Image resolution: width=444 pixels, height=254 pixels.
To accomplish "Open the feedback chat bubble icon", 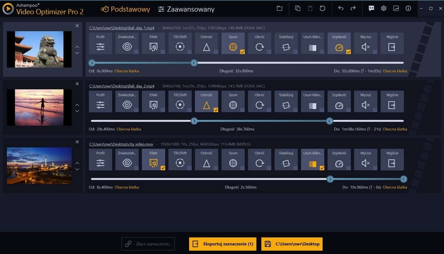I will [x=371, y=9].
